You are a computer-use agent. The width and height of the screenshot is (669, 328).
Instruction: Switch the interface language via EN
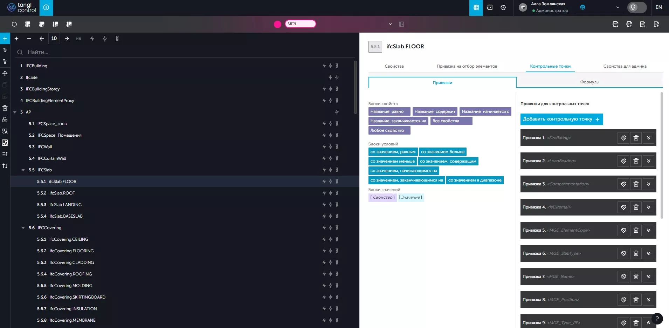click(x=658, y=7)
